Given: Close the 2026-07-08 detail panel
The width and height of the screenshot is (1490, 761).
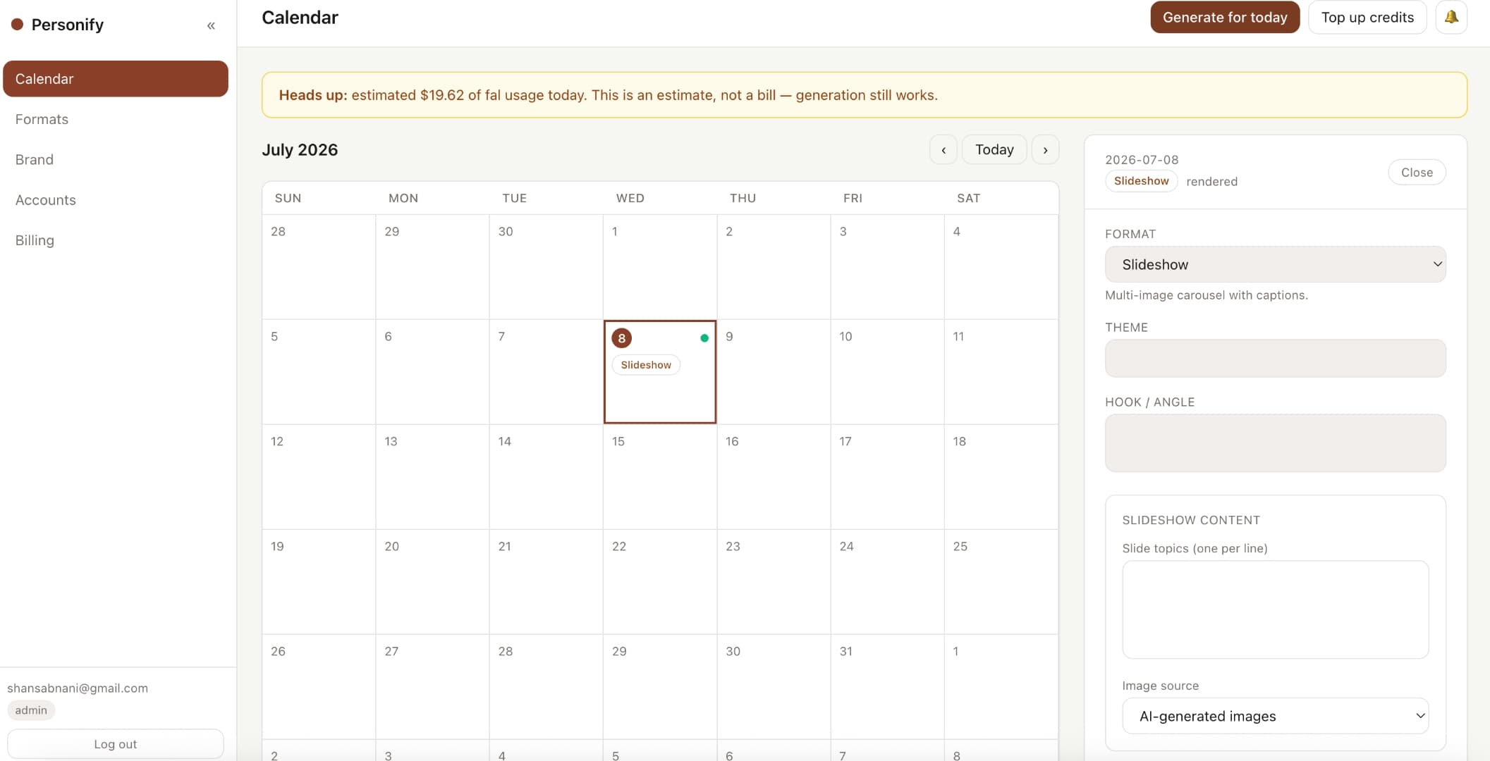Looking at the screenshot, I should (1417, 172).
